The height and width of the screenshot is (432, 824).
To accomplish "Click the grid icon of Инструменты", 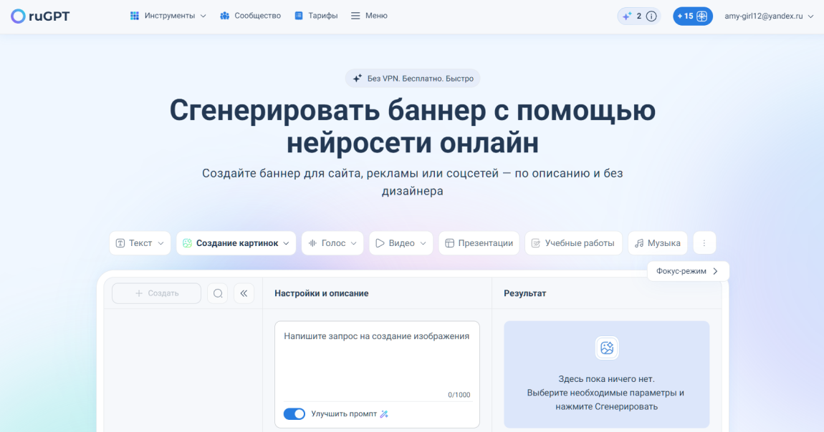I will pyautogui.click(x=135, y=16).
